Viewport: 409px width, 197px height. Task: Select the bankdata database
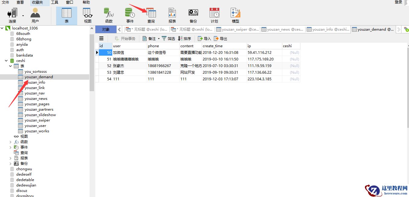pos(24,55)
